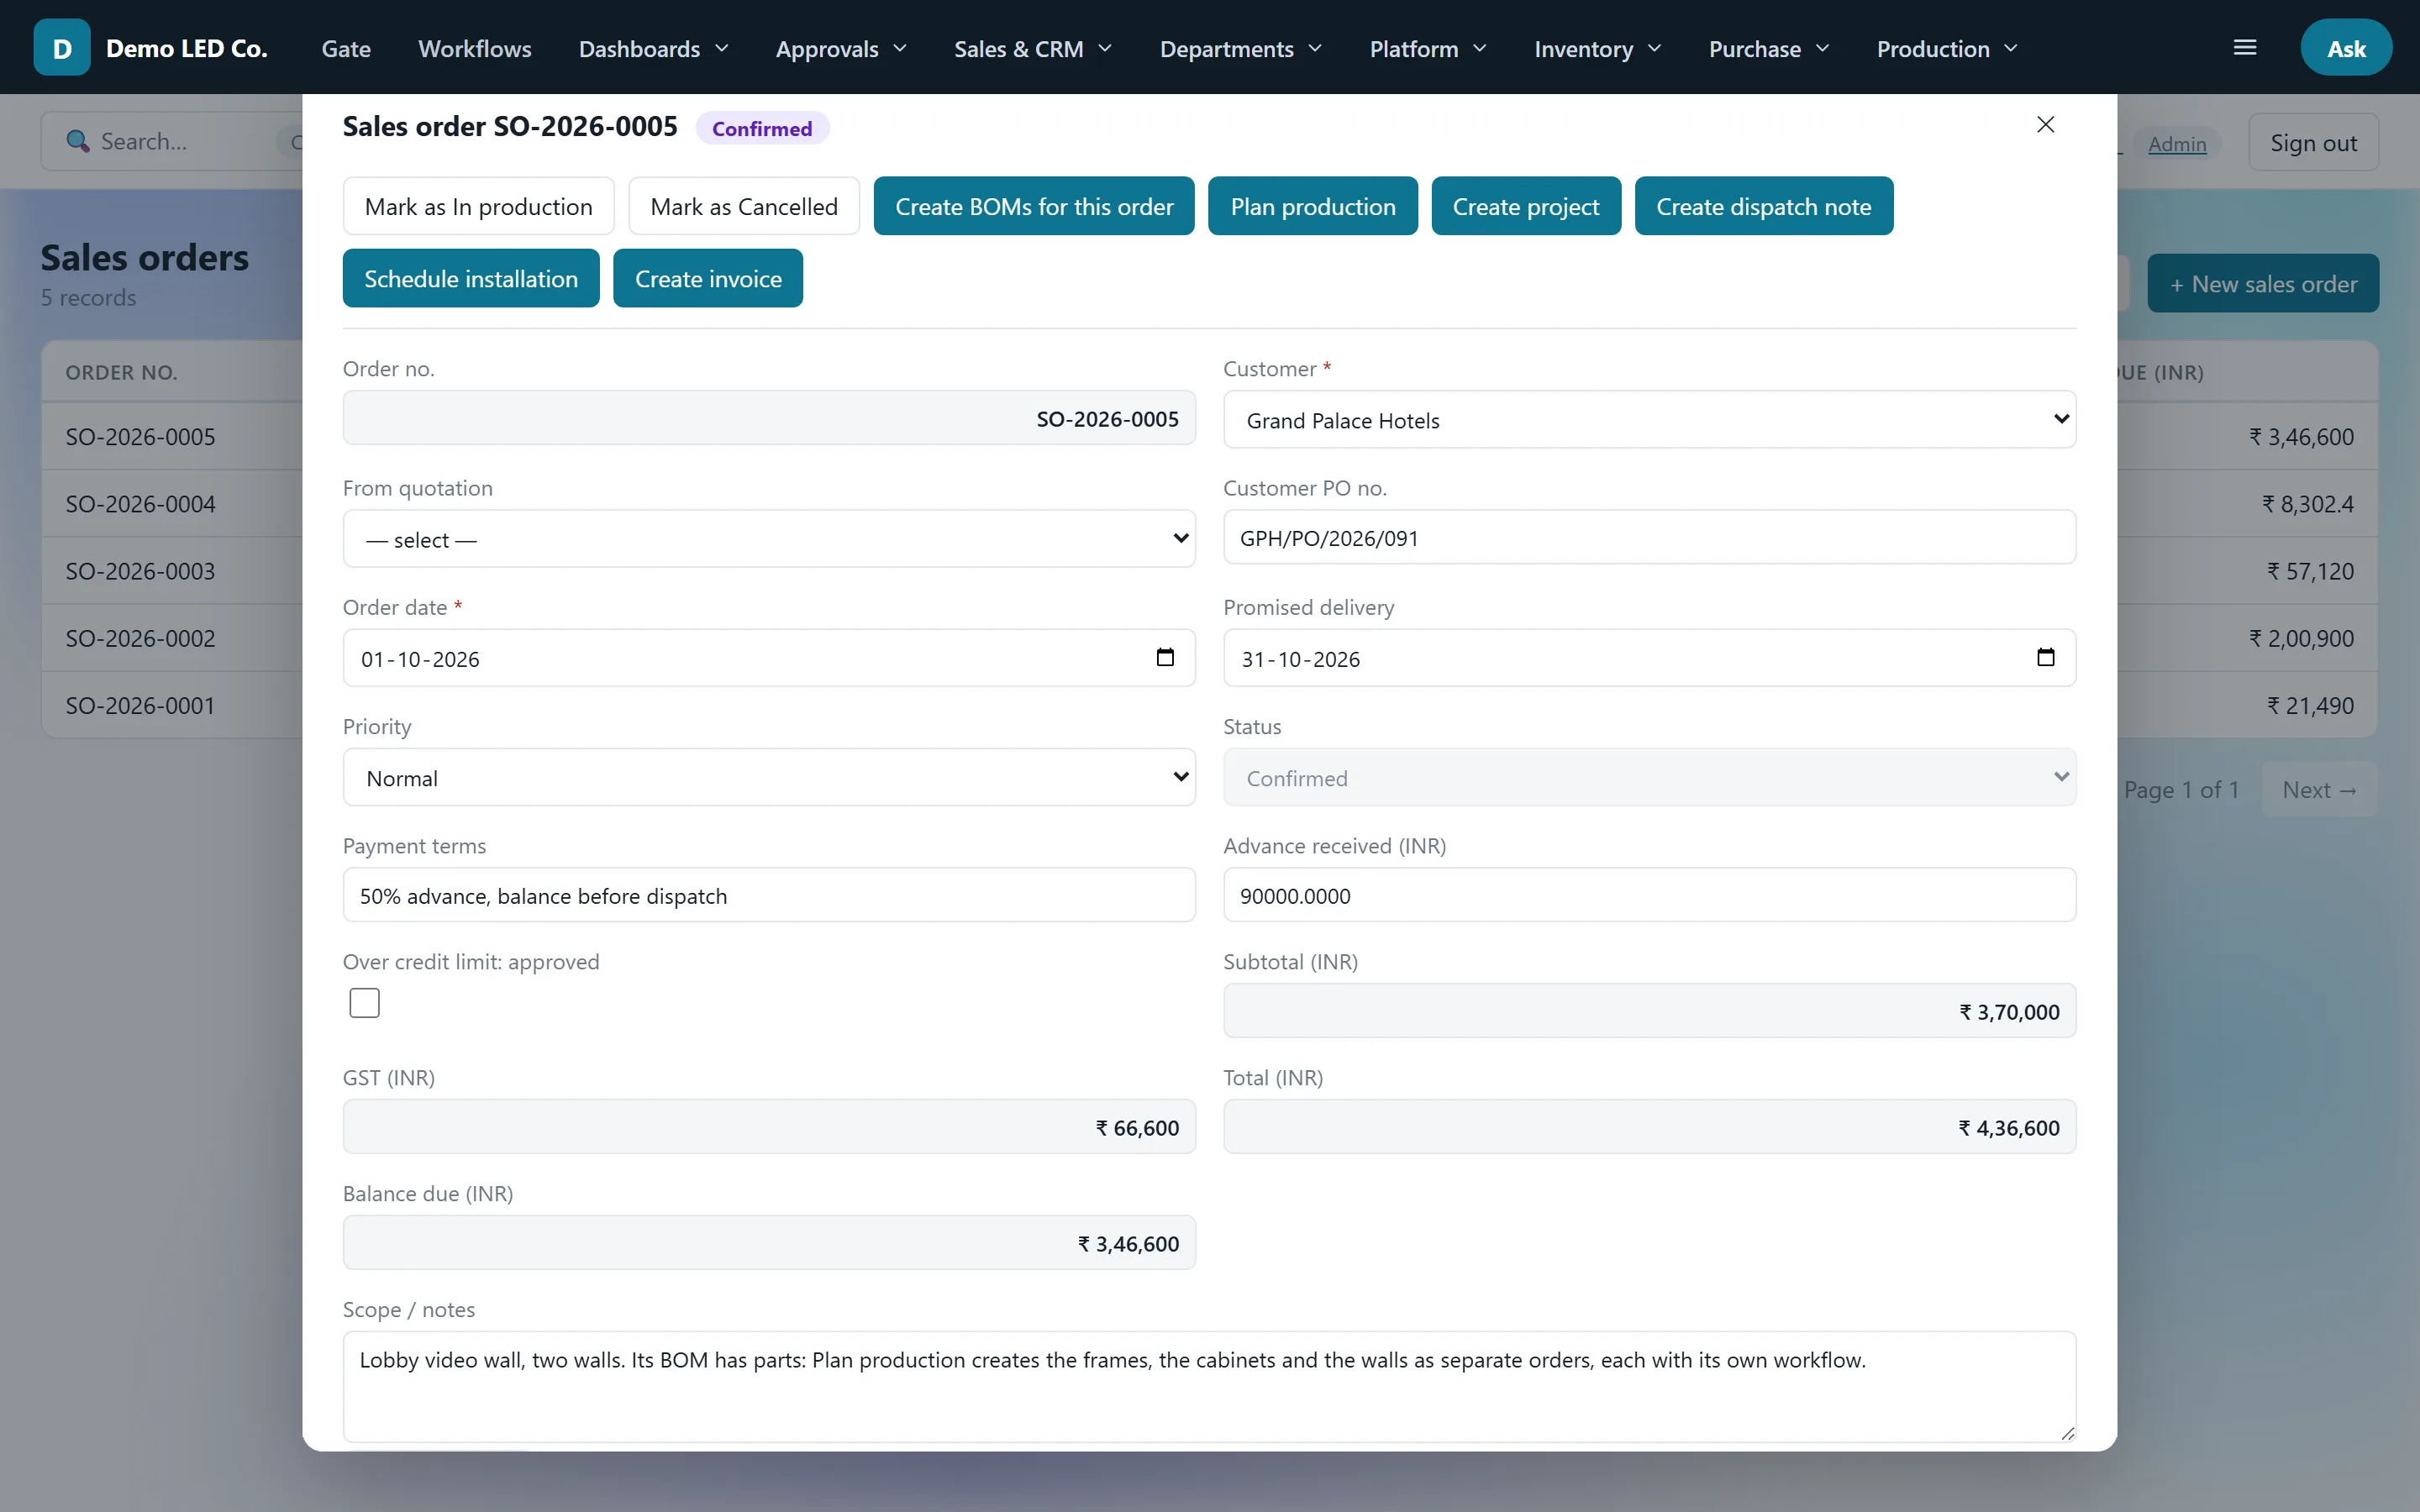The width and height of the screenshot is (2420, 1512).
Task: Click + New sales order button
Action: click(x=2263, y=283)
